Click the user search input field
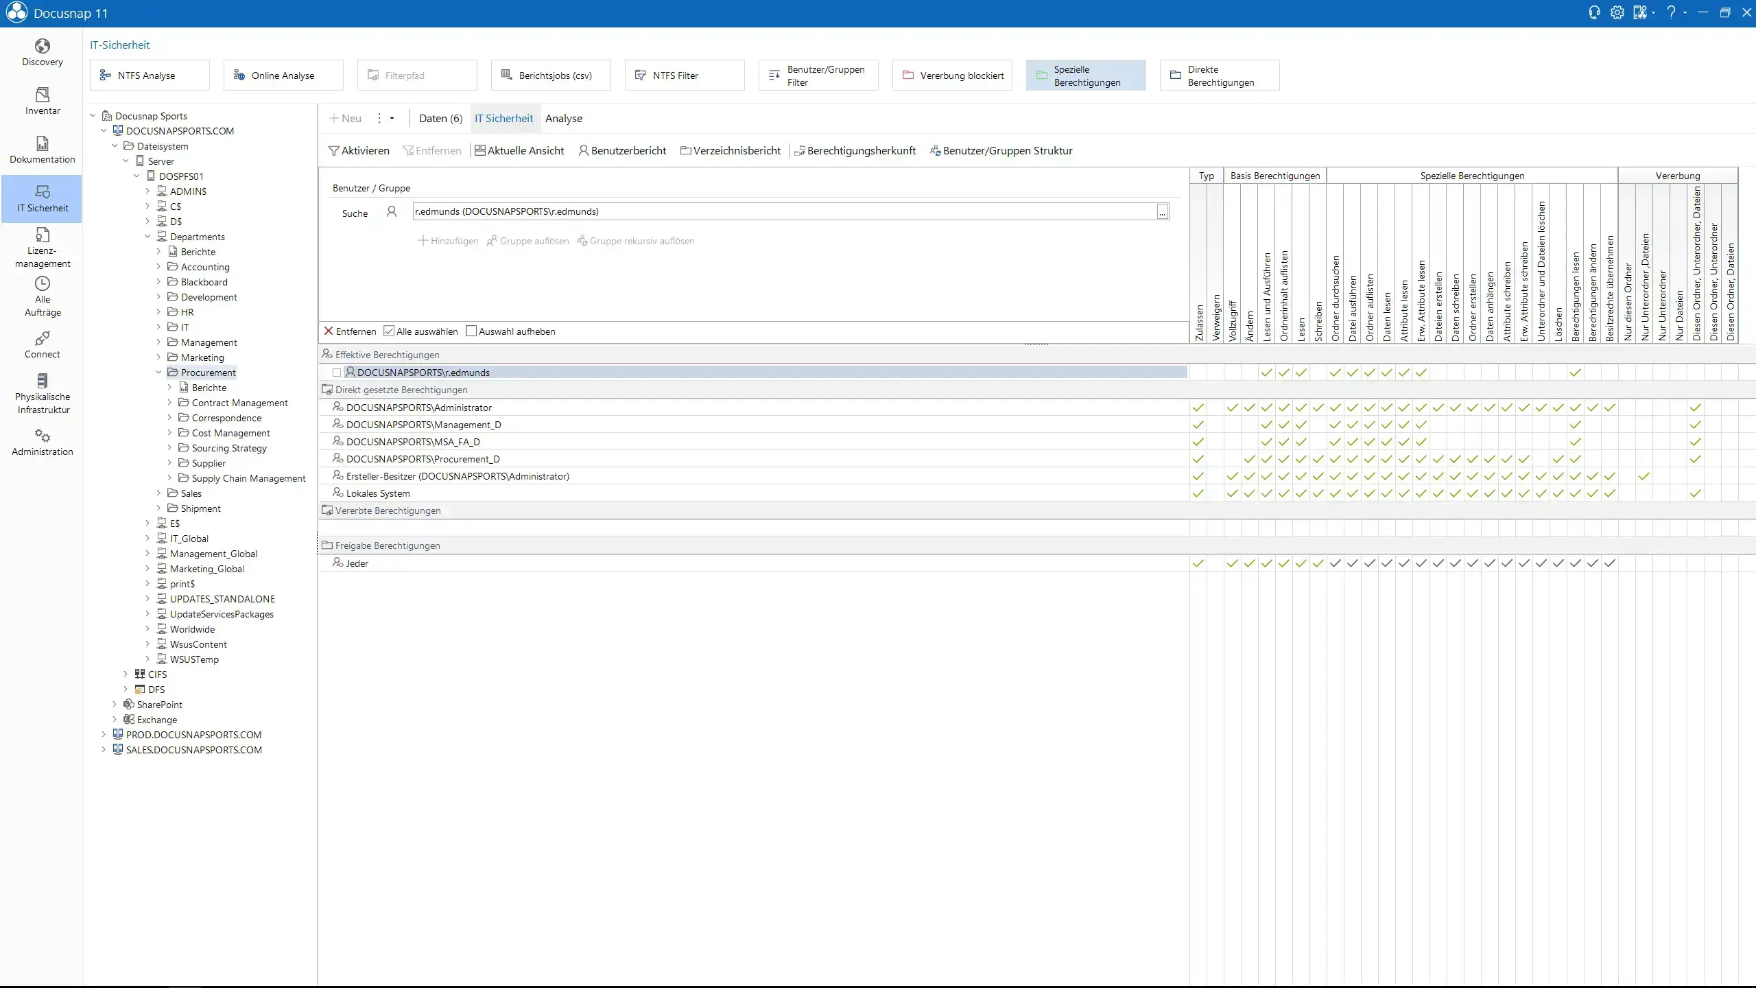 pyautogui.click(x=784, y=211)
